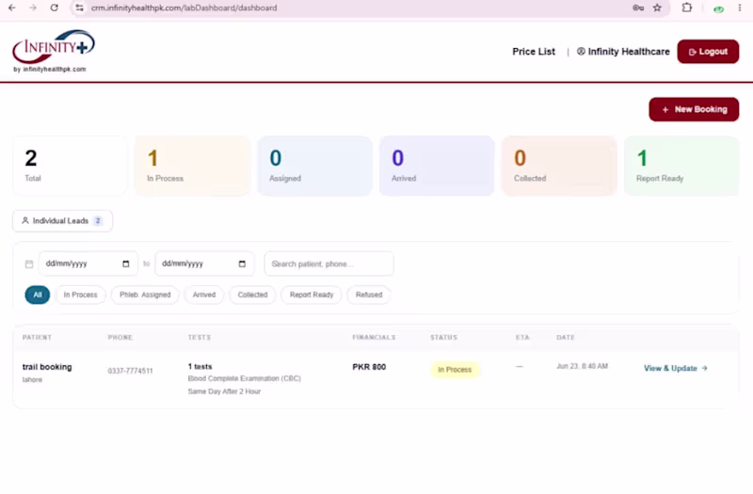Go back with the browser back arrow
This screenshot has height=494, width=753.
[12, 8]
